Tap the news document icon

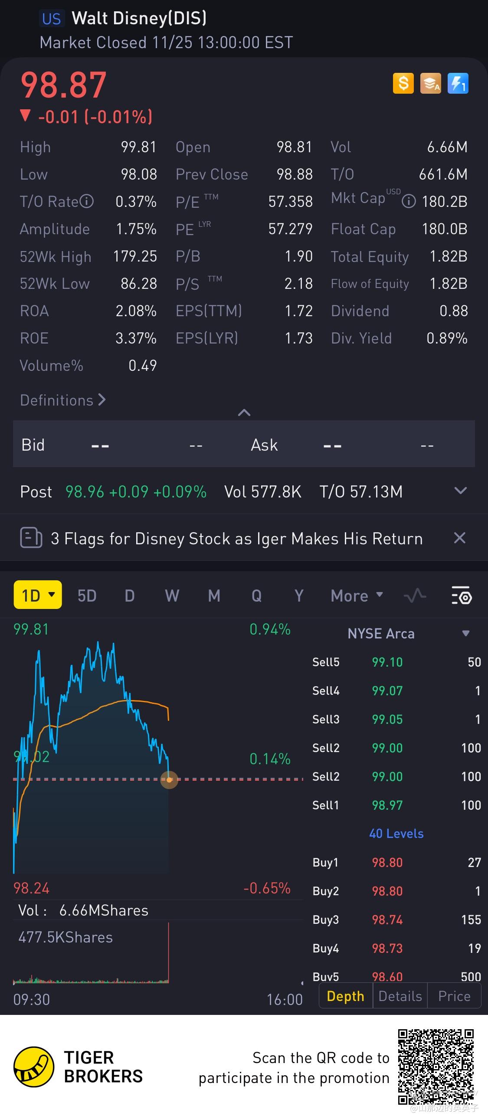point(31,538)
